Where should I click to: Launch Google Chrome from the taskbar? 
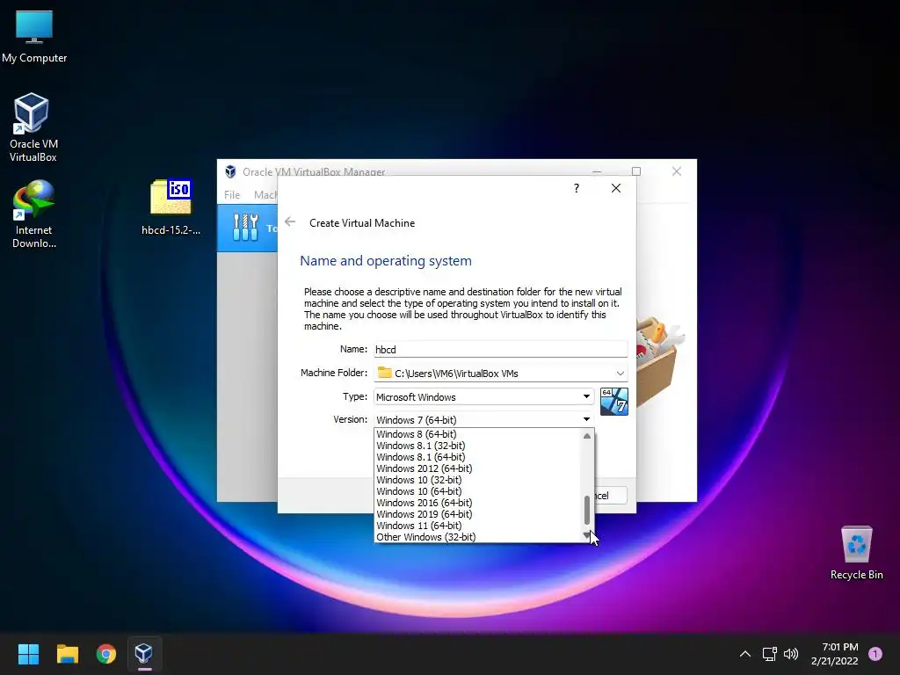[x=105, y=654]
